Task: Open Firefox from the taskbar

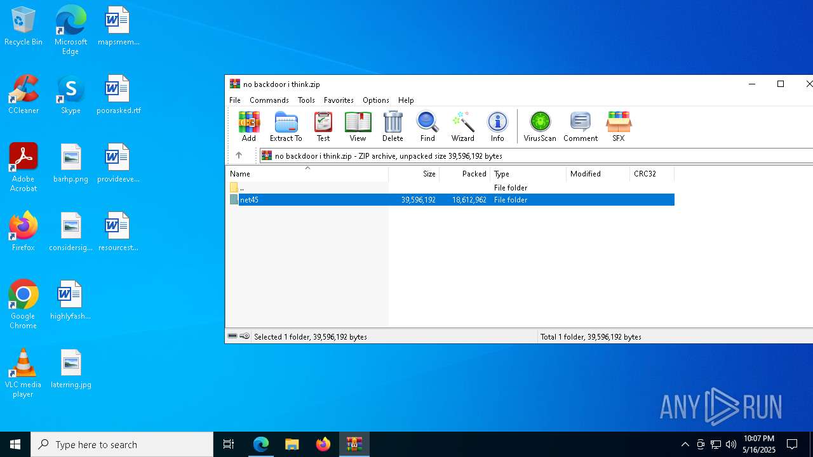Action: 323,444
